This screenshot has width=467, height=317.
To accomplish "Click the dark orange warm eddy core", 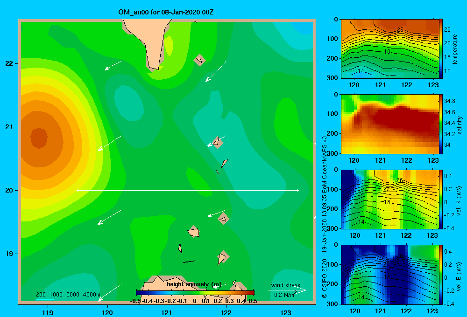I will click(39, 138).
